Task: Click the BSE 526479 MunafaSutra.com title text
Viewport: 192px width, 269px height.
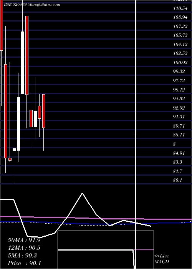Action: coord(32,5)
